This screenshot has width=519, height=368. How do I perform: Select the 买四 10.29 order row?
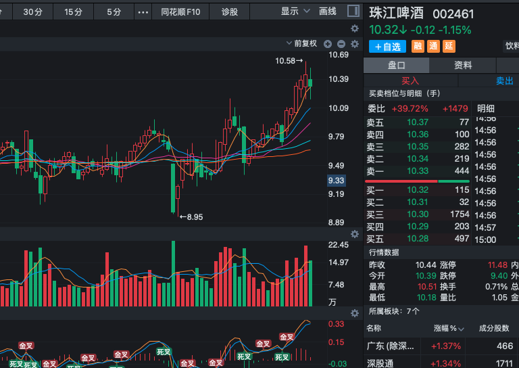pos(418,227)
